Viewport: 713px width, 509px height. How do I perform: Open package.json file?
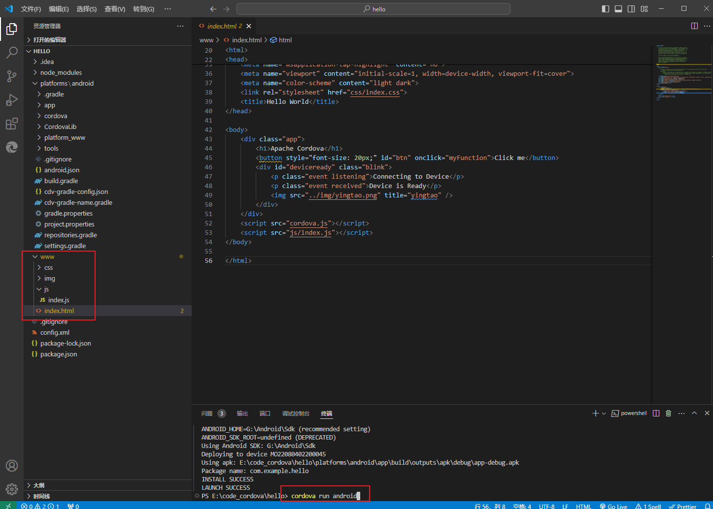107,354
